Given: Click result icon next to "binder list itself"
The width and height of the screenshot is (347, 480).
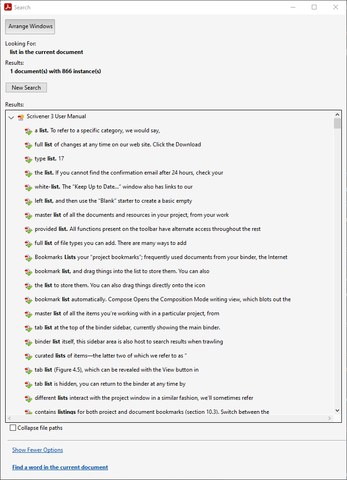Looking at the screenshot, I should [29, 342].
